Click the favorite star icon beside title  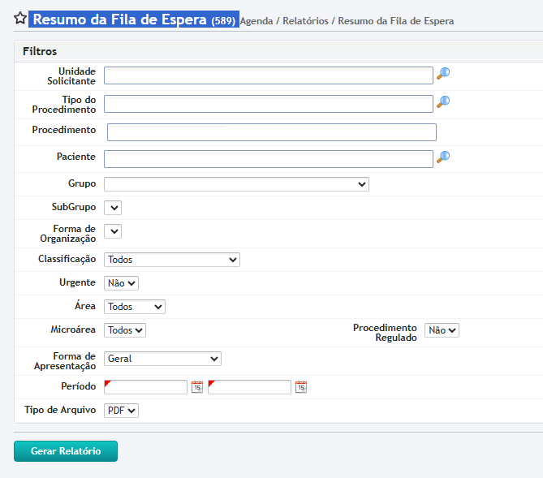coord(20,19)
